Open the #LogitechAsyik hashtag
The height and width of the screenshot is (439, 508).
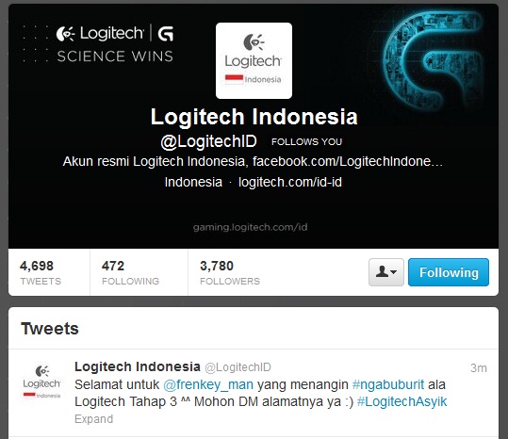401,401
